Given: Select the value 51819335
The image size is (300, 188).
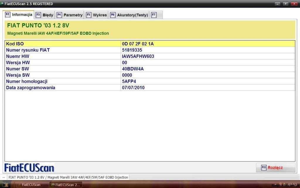Looking at the screenshot, I should click(132, 50).
